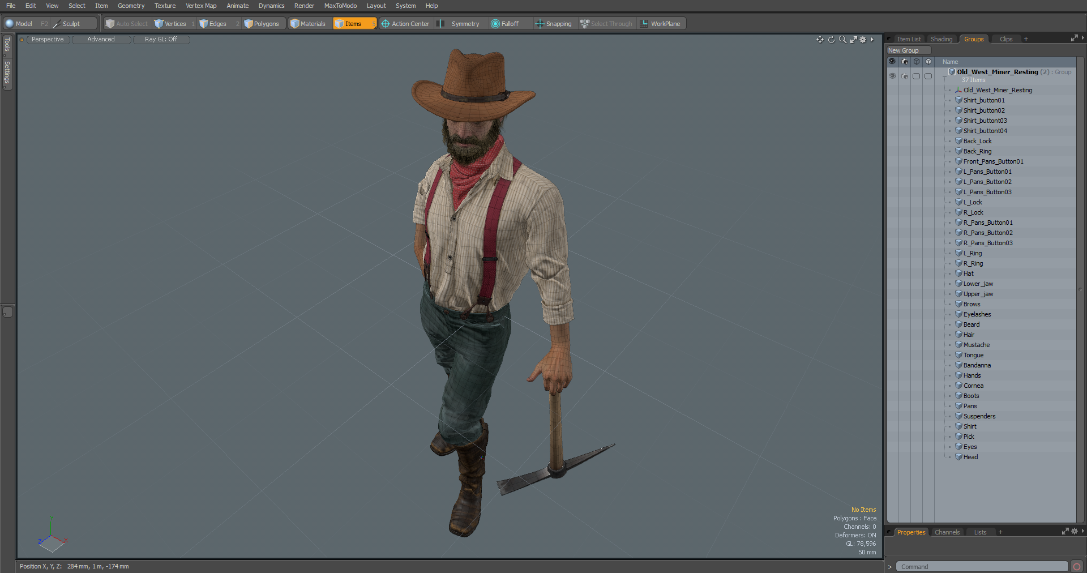Toggle Ray GL Off button
The image size is (1087, 573).
pyautogui.click(x=161, y=40)
